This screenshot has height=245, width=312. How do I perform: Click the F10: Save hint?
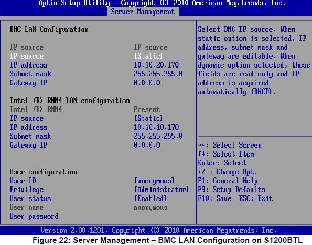point(214,198)
